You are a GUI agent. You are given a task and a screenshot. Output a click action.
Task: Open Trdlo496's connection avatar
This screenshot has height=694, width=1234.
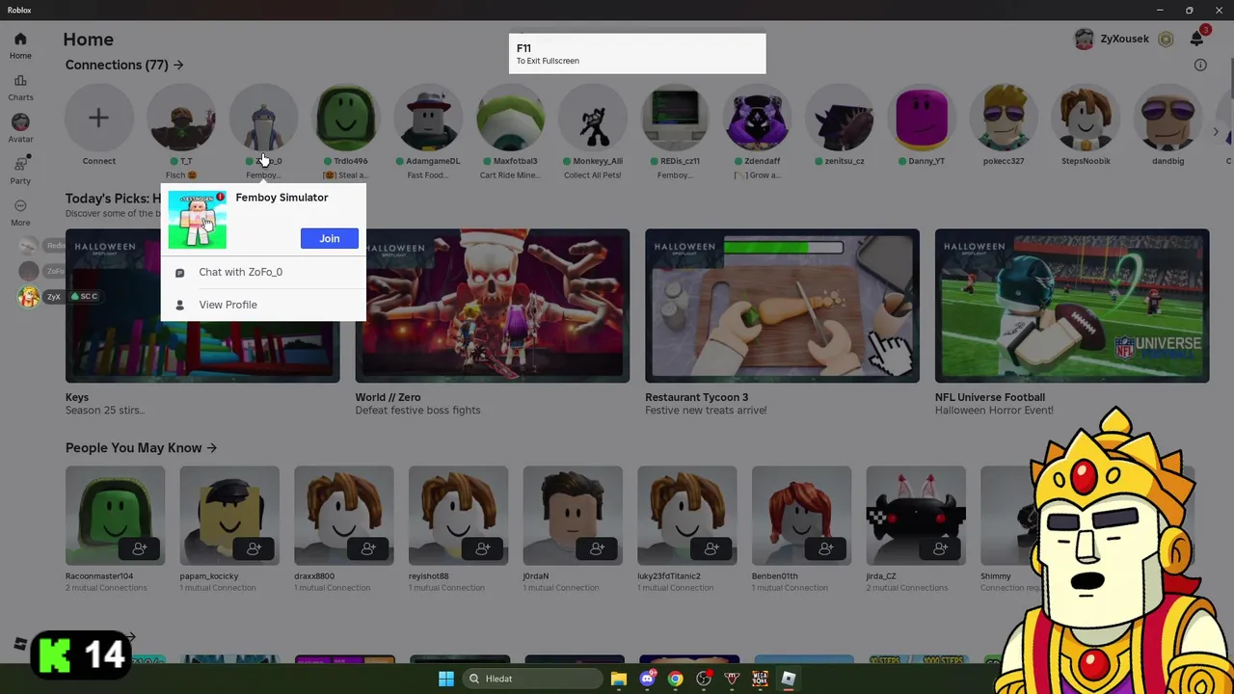[346, 119]
